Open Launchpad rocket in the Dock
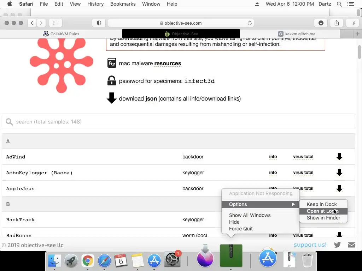The width and height of the screenshot is (362, 271). [71, 261]
